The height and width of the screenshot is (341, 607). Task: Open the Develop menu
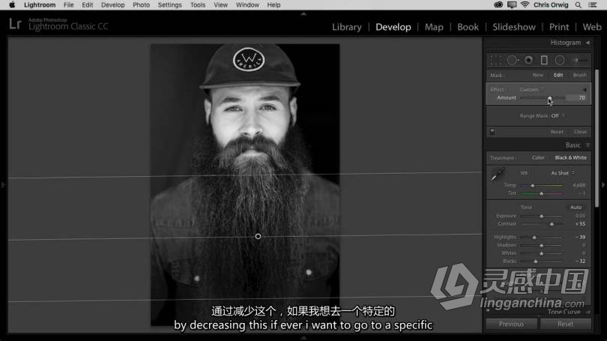(112, 5)
